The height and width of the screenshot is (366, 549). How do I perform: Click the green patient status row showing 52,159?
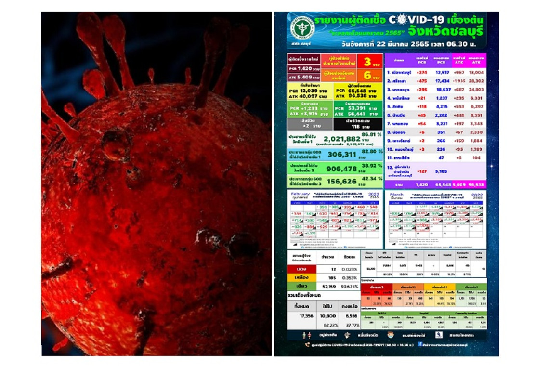coord(323,287)
